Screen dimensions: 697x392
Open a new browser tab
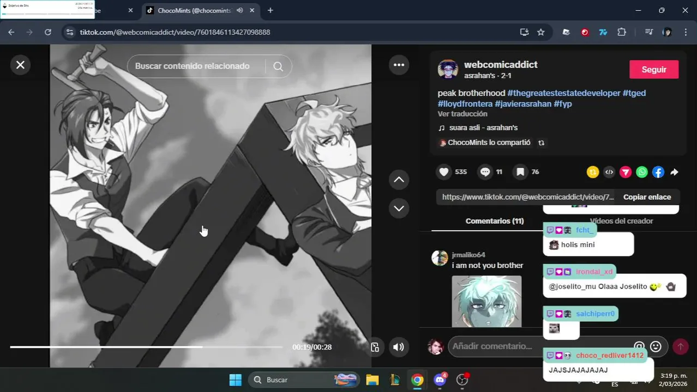coord(270,10)
